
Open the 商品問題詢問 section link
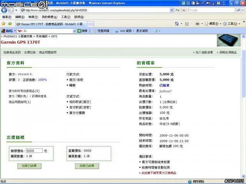48,53
